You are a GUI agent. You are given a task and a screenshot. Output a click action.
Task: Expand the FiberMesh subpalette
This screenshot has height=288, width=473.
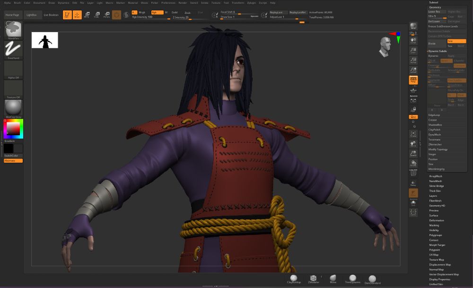point(435,201)
